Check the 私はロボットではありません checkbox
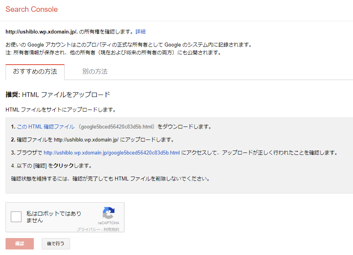The height and width of the screenshot is (255, 353). pos(16,217)
